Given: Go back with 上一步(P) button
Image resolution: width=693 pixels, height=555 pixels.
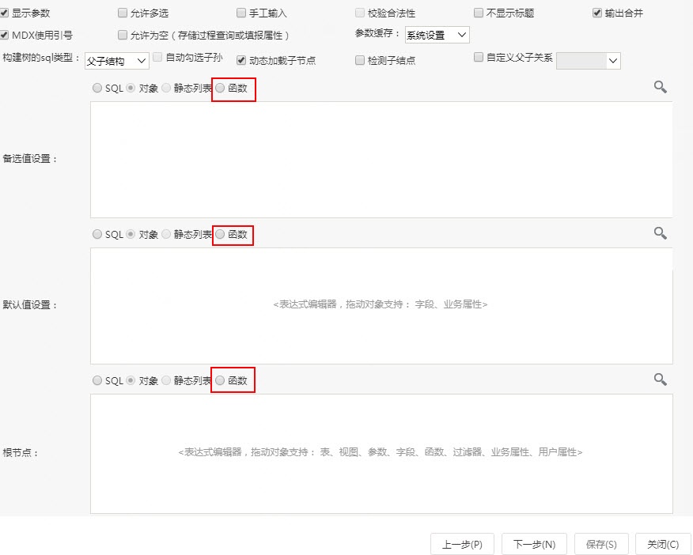Looking at the screenshot, I should 462,544.
